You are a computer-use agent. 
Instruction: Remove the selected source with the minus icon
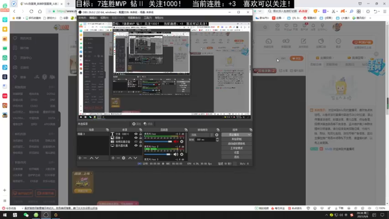[x=118, y=158]
